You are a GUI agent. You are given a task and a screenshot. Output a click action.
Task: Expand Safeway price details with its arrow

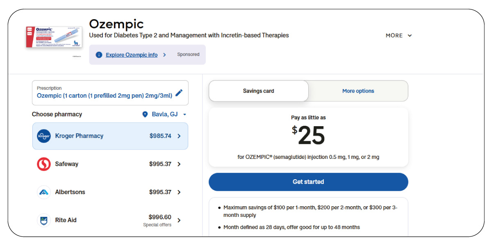coord(179,164)
